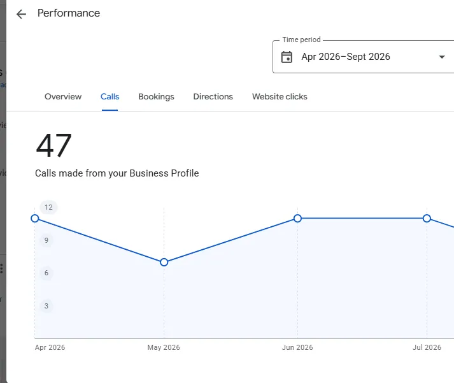This screenshot has width=454, height=383.
Task: Click the 6 y-axis label
Action: pos(46,273)
